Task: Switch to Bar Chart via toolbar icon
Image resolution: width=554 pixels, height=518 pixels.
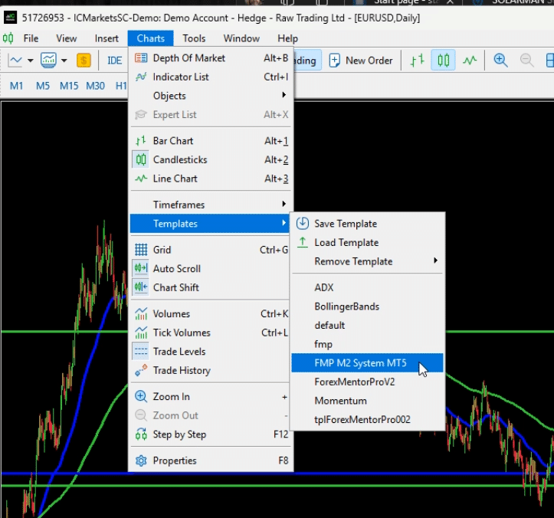Action: 417,60
